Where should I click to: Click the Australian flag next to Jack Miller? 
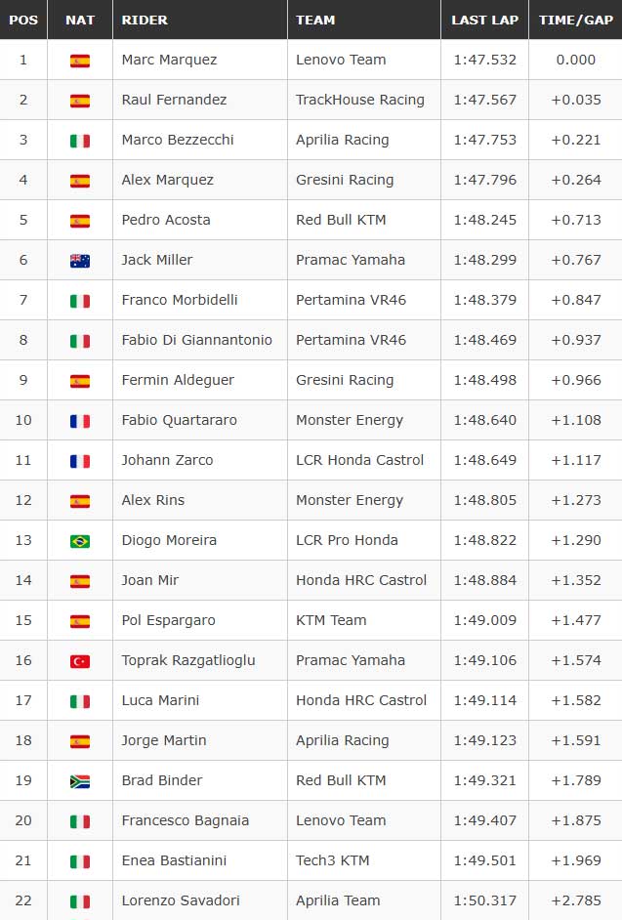point(80,261)
